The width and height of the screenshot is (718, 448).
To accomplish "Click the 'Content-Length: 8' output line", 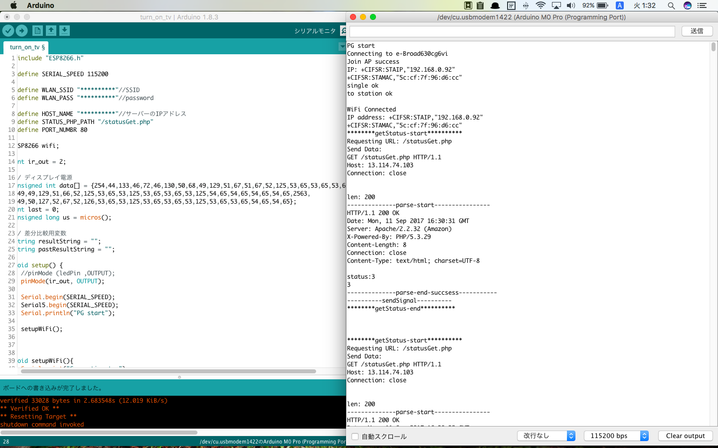I will (x=376, y=245).
